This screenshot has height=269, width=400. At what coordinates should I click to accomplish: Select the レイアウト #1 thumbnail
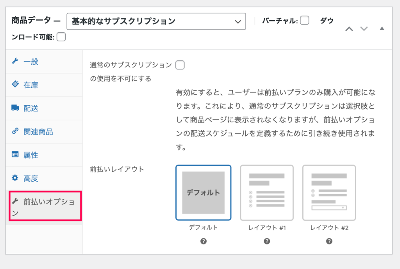click(266, 193)
